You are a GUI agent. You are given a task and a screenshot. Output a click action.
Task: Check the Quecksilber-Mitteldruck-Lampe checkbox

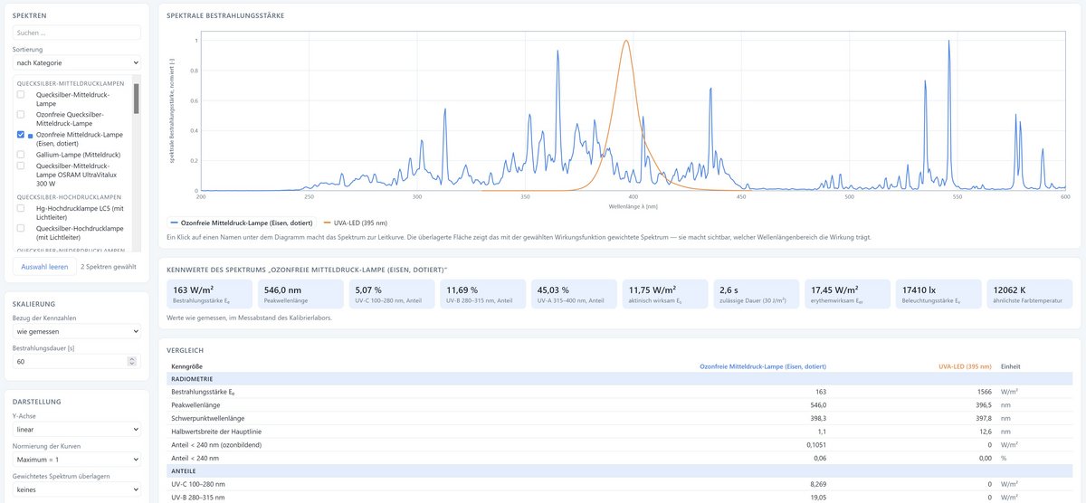pos(21,94)
